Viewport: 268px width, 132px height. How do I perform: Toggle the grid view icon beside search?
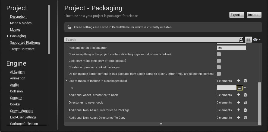tap(248, 40)
